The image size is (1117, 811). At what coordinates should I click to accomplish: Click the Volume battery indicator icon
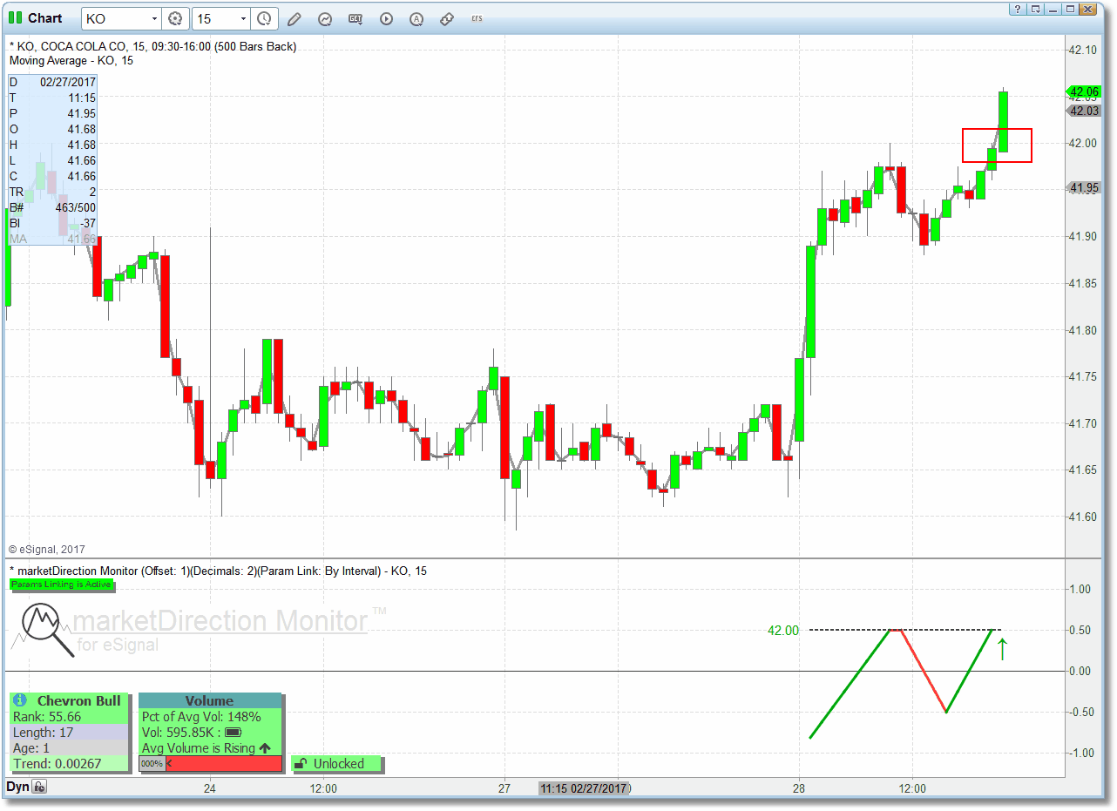(x=234, y=733)
